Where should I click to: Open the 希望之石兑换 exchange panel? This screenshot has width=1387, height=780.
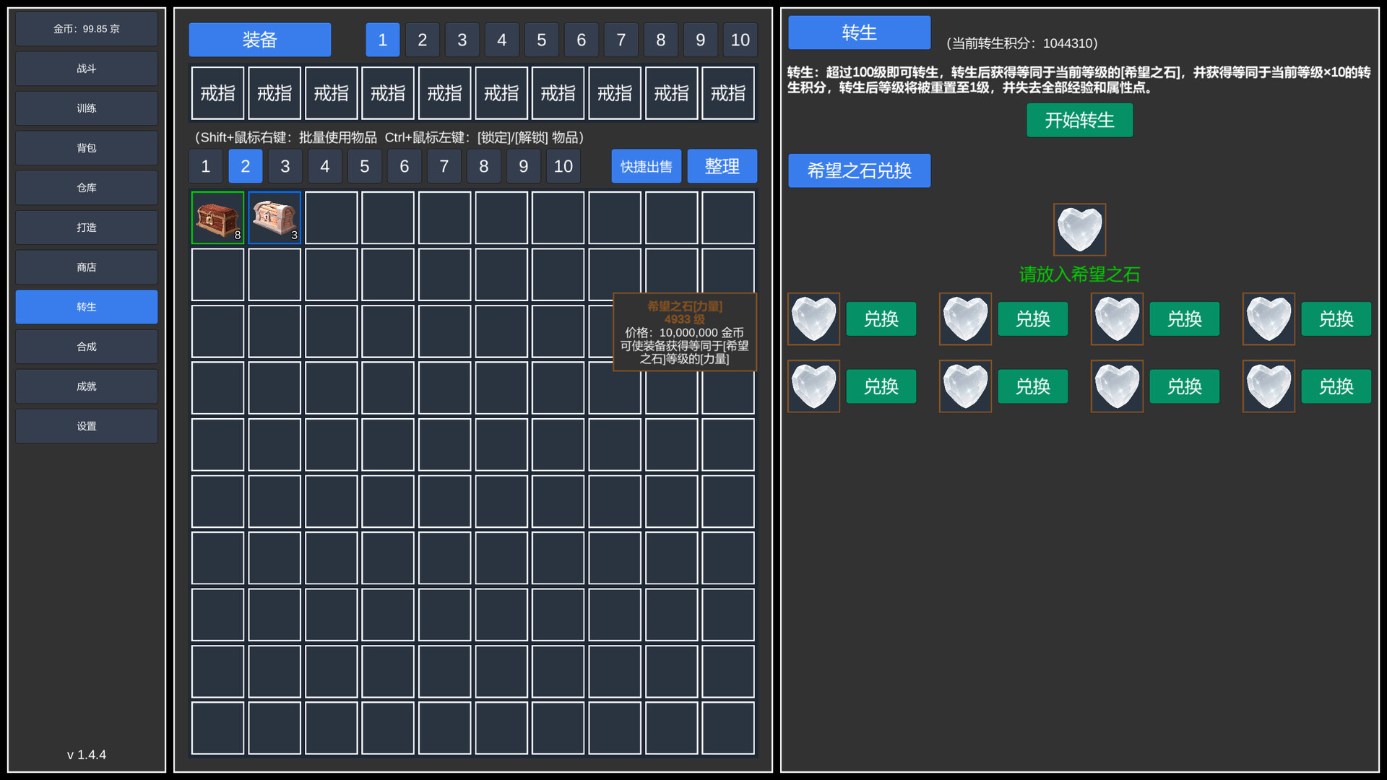pyautogui.click(x=859, y=170)
